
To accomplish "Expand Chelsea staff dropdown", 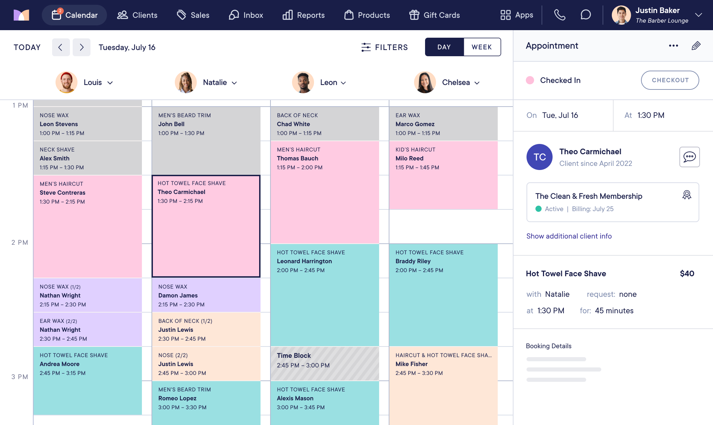I will pyautogui.click(x=477, y=83).
